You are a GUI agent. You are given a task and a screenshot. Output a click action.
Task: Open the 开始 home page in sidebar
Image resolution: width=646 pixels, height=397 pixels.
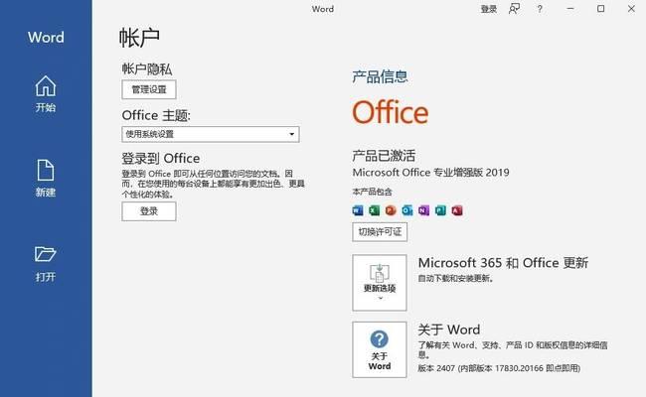[x=46, y=94]
